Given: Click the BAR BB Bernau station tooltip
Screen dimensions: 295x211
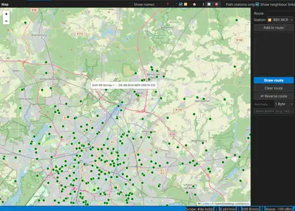Looking at the screenshot, I should [x=124, y=85].
